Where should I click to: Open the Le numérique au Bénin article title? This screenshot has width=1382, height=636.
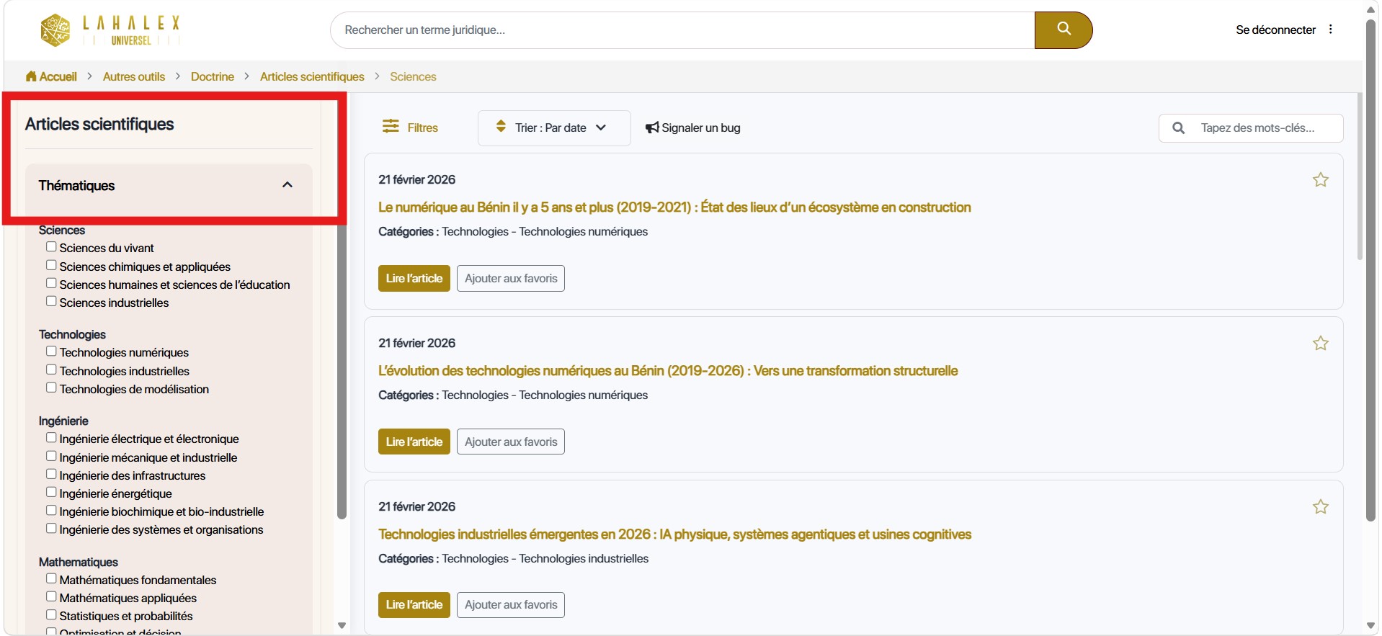pos(674,207)
